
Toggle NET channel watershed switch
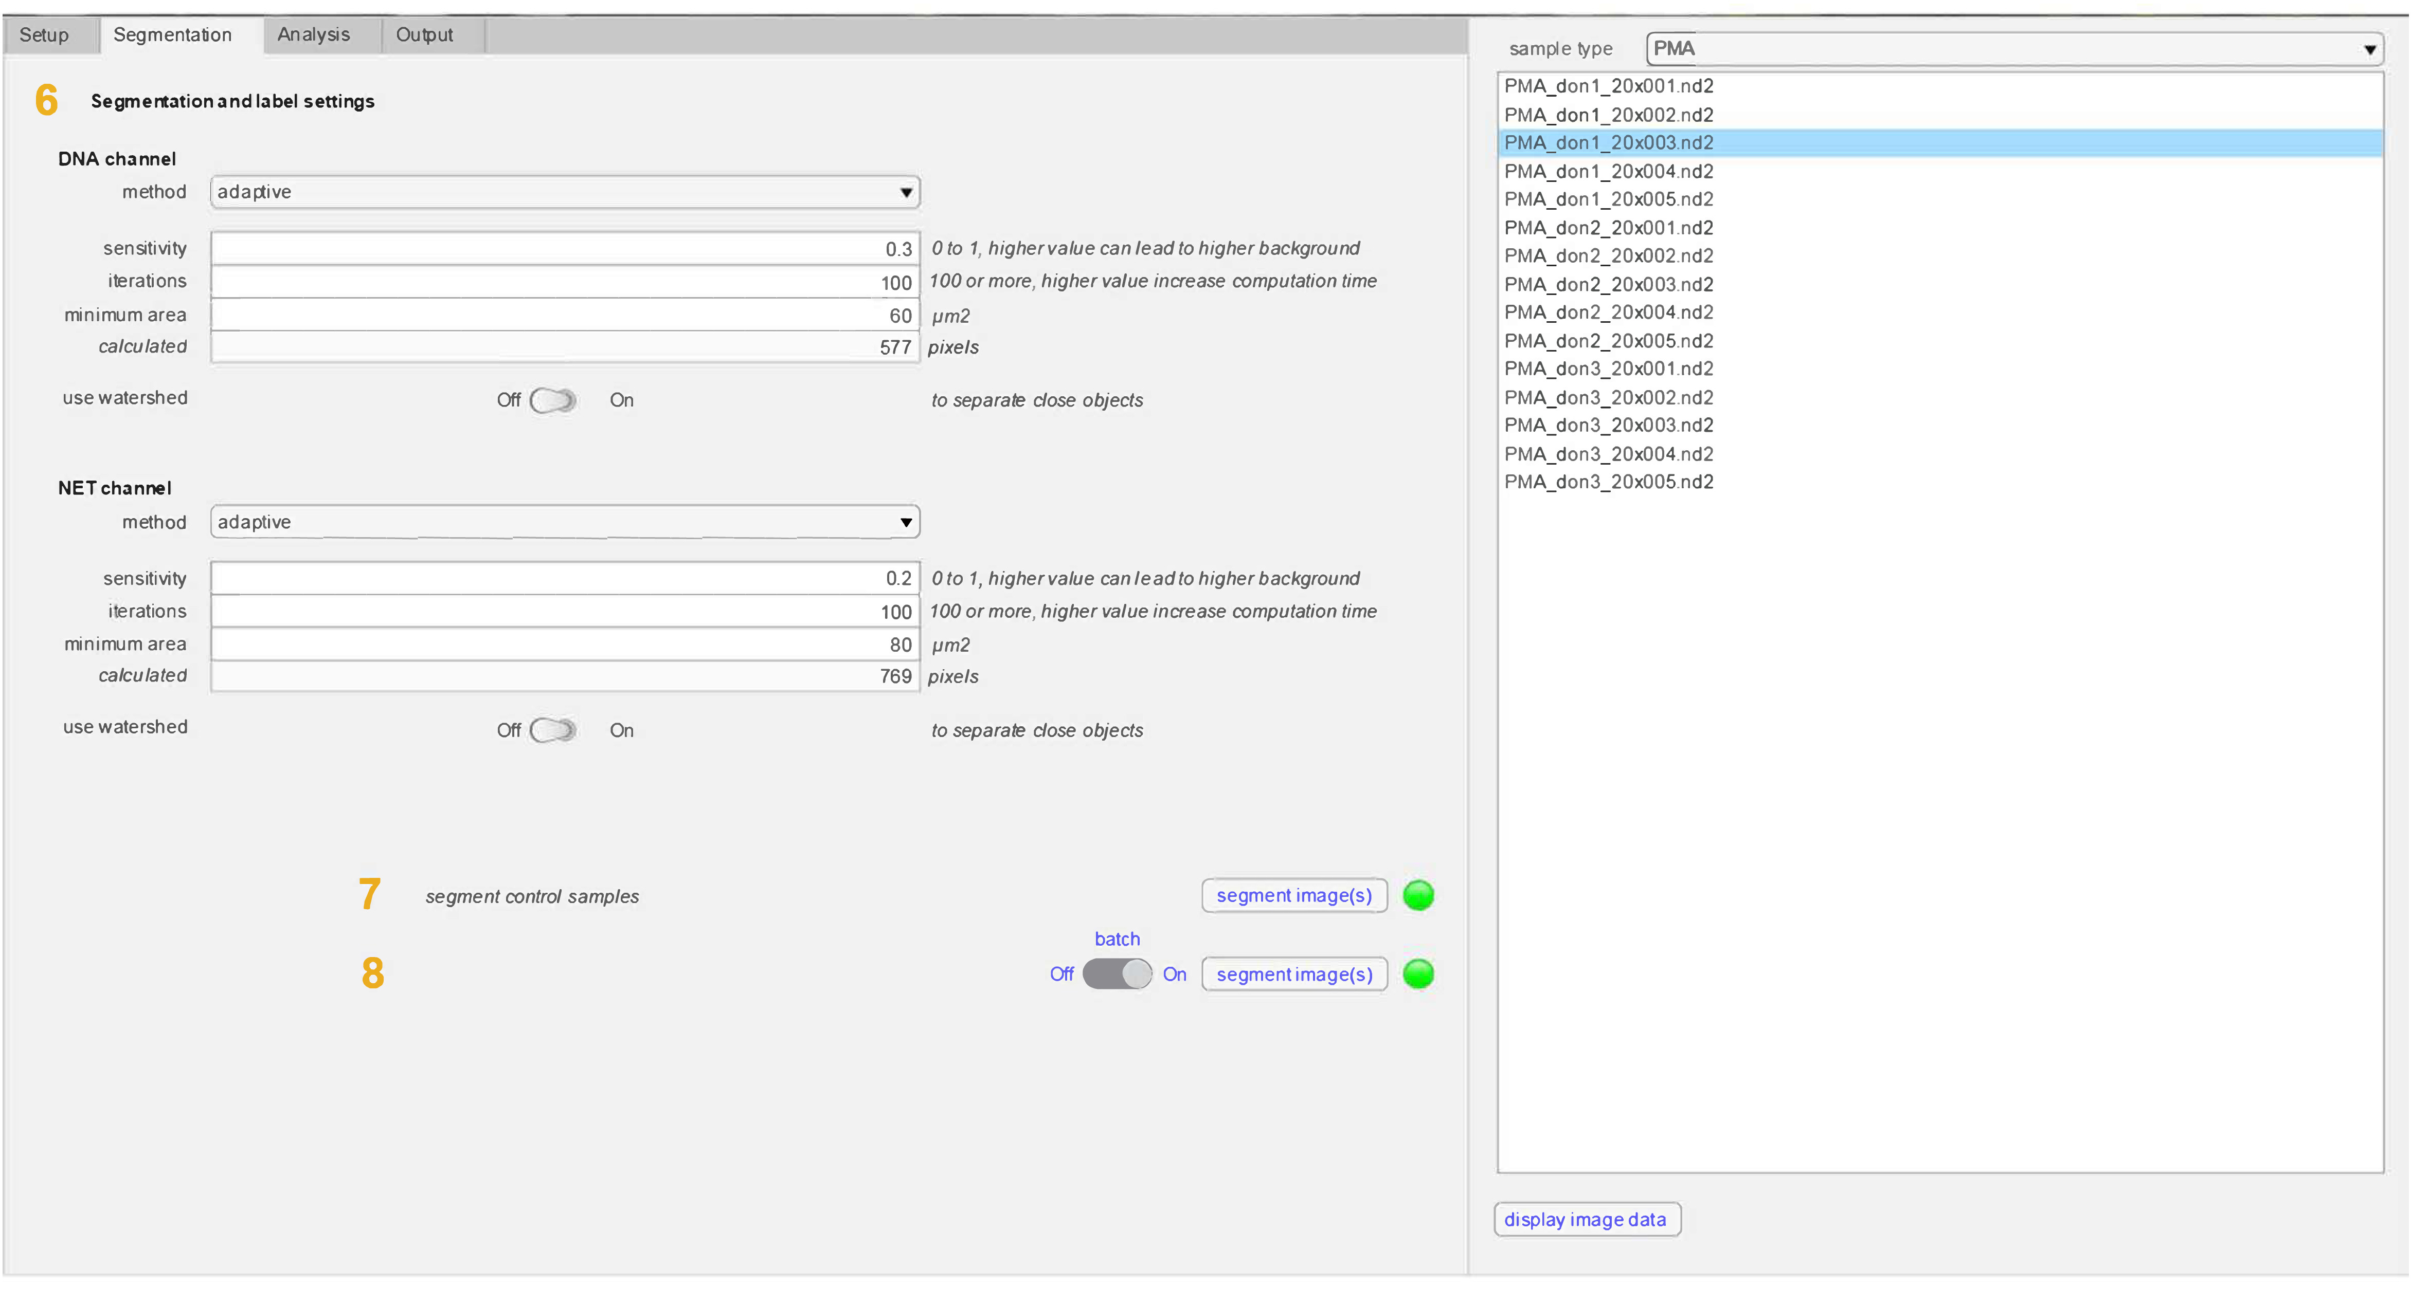[x=552, y=730]
